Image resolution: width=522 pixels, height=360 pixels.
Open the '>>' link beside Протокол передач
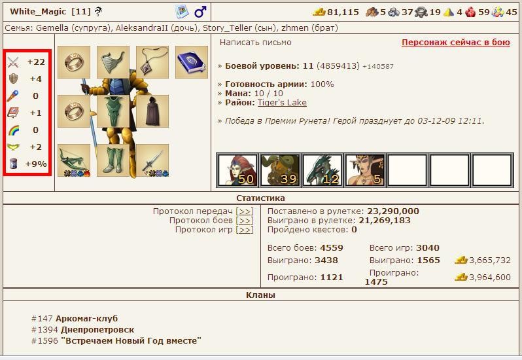click(x=245, y=211)
